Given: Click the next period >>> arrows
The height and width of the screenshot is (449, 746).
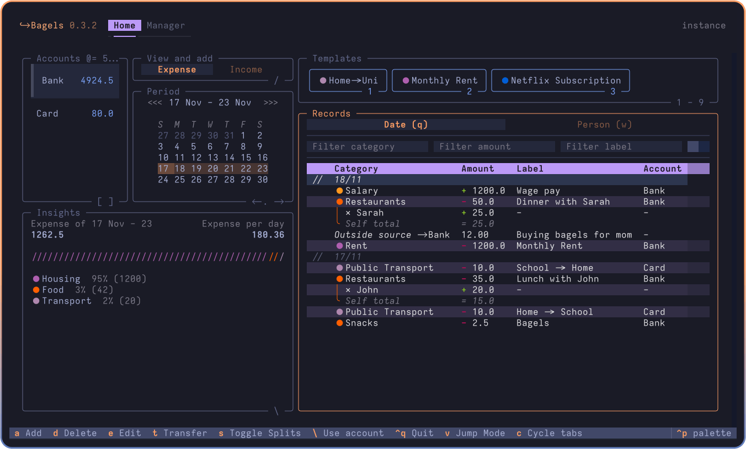Looking at the screenshot, I should click(x=271, y=102).
